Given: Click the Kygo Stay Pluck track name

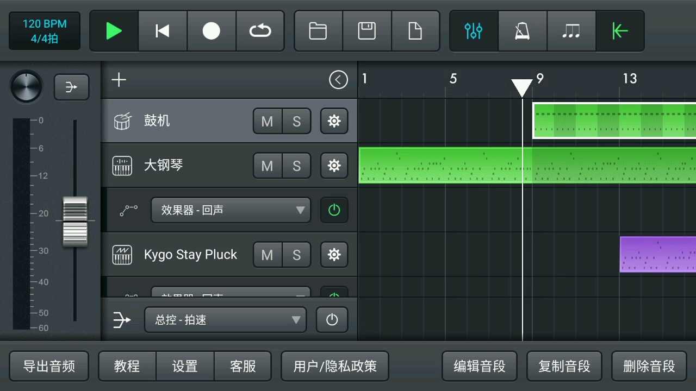Looking at the screenshot, I should [190, 255].
